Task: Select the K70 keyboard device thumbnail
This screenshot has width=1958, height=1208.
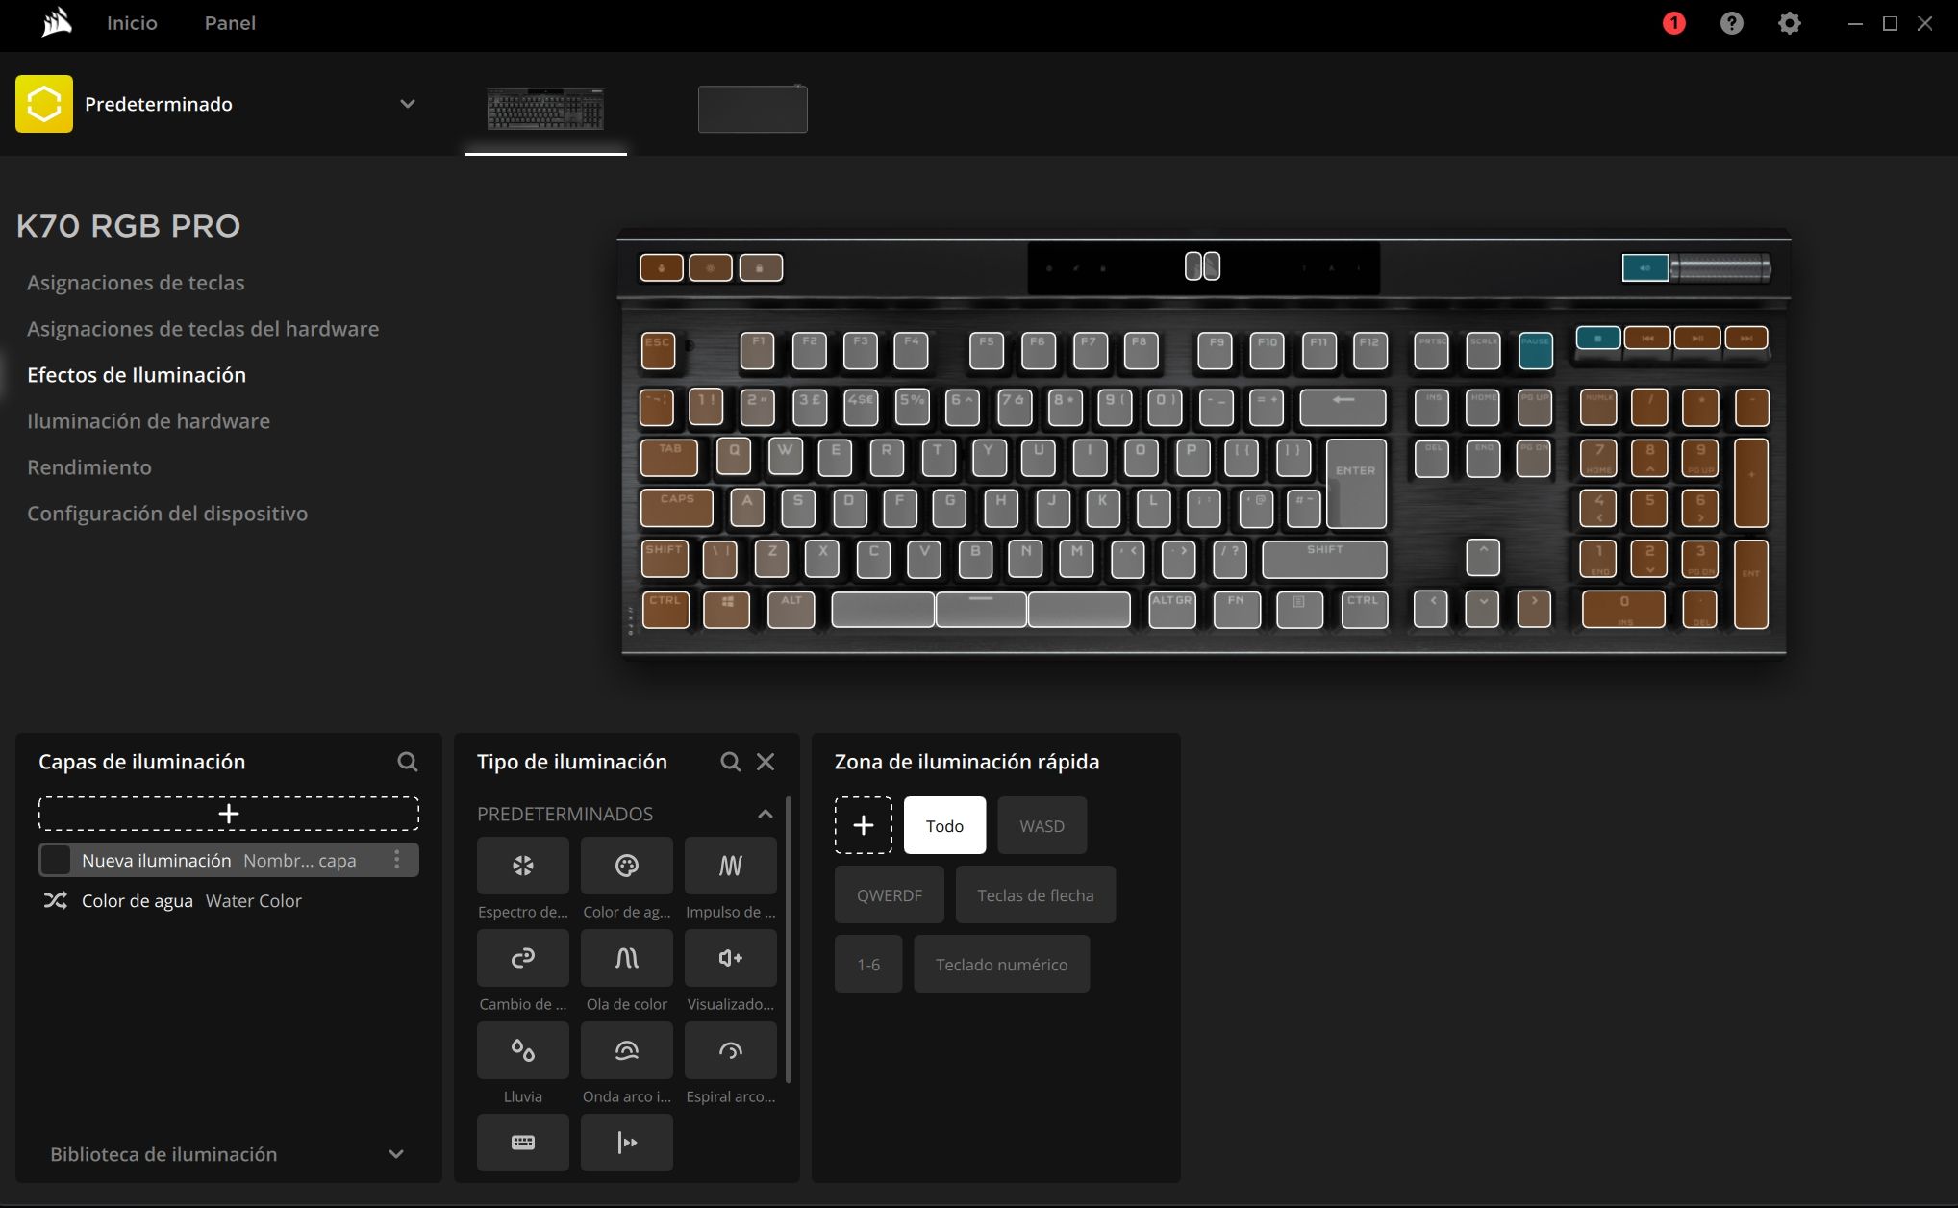Action: [x=545, y=109]
